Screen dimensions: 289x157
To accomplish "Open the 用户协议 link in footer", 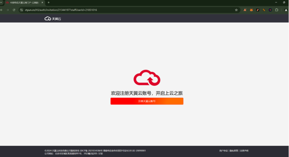I will pyautogui.click(x=224, y=150).
